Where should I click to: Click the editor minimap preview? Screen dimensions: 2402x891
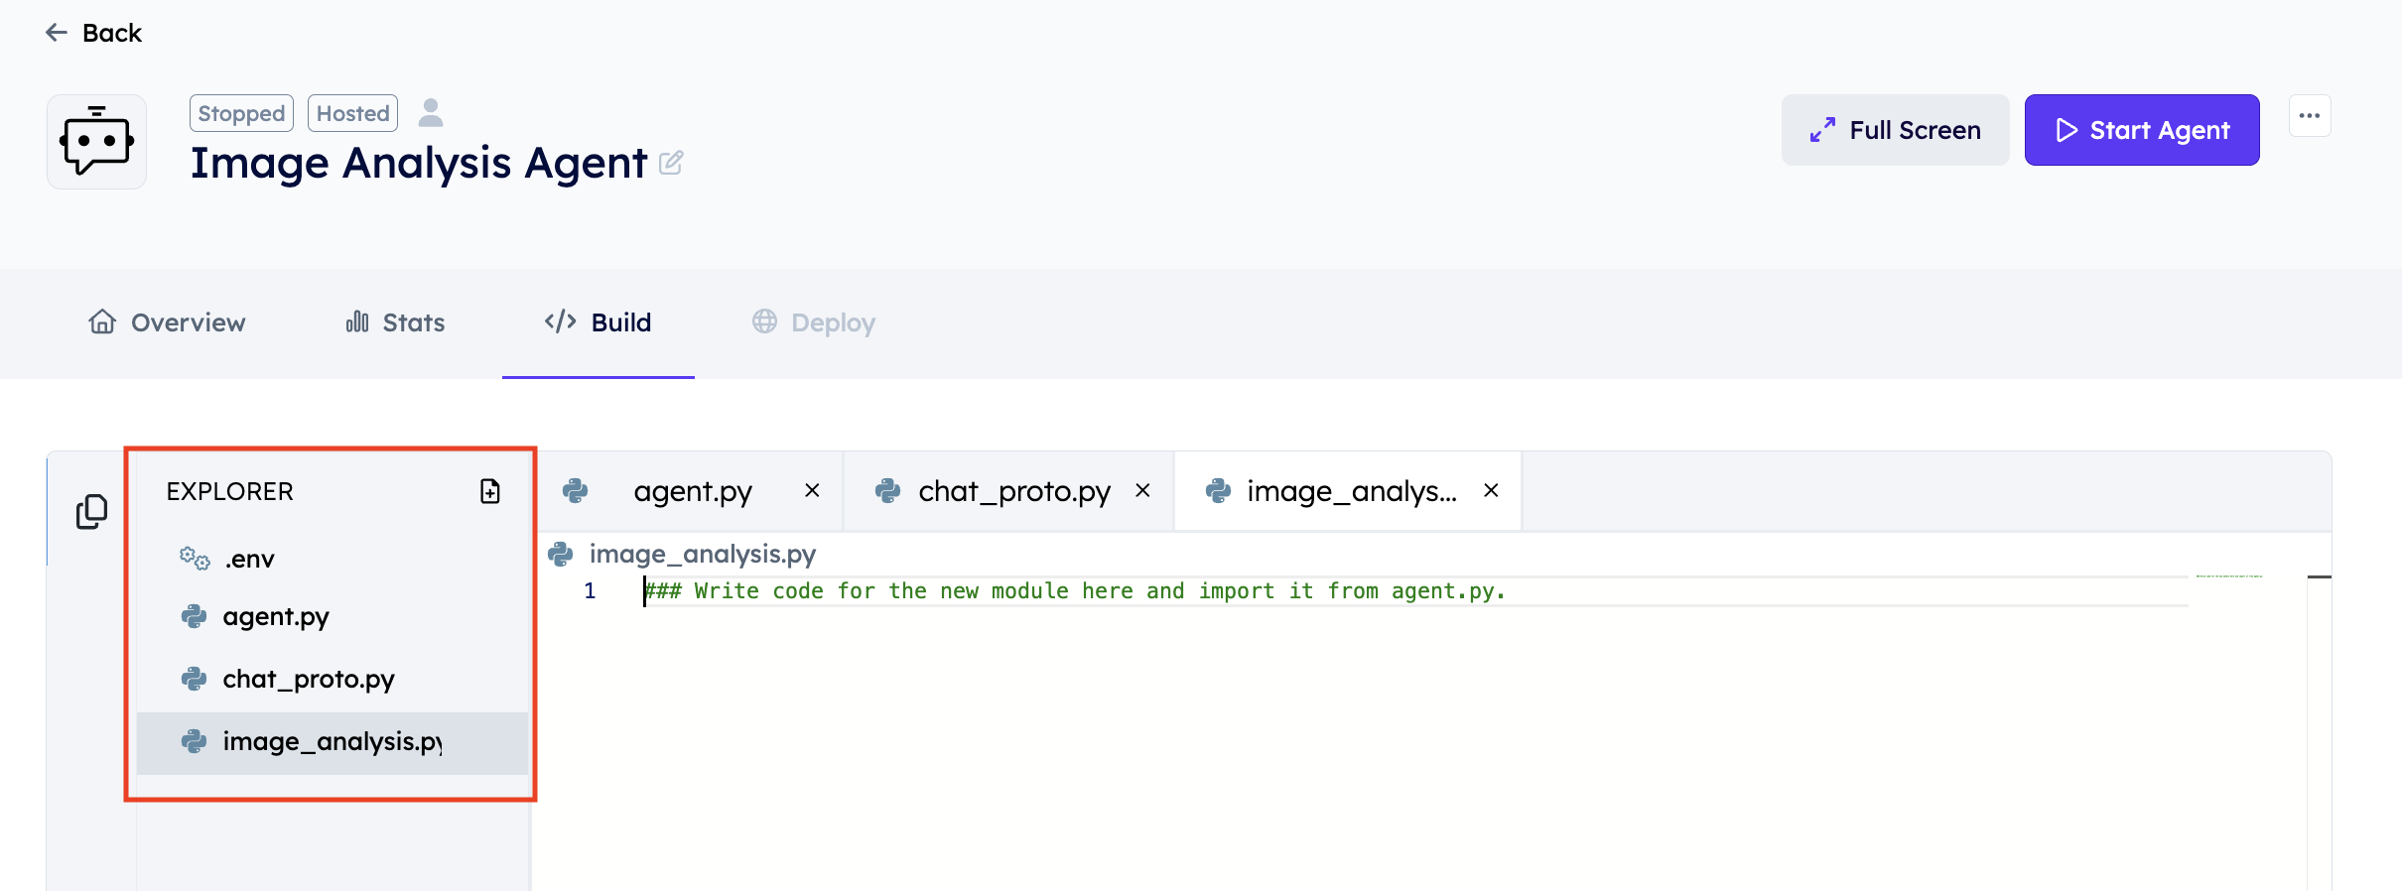point(2229,576)
